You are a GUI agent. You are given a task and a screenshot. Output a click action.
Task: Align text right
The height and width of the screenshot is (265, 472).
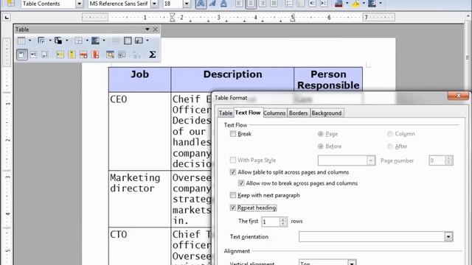tap(263, 4)
